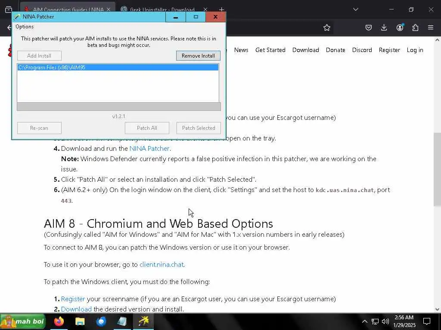Click the Remove Install button
The width and height of the screenshot is (441, 330).
coord(198,55)
